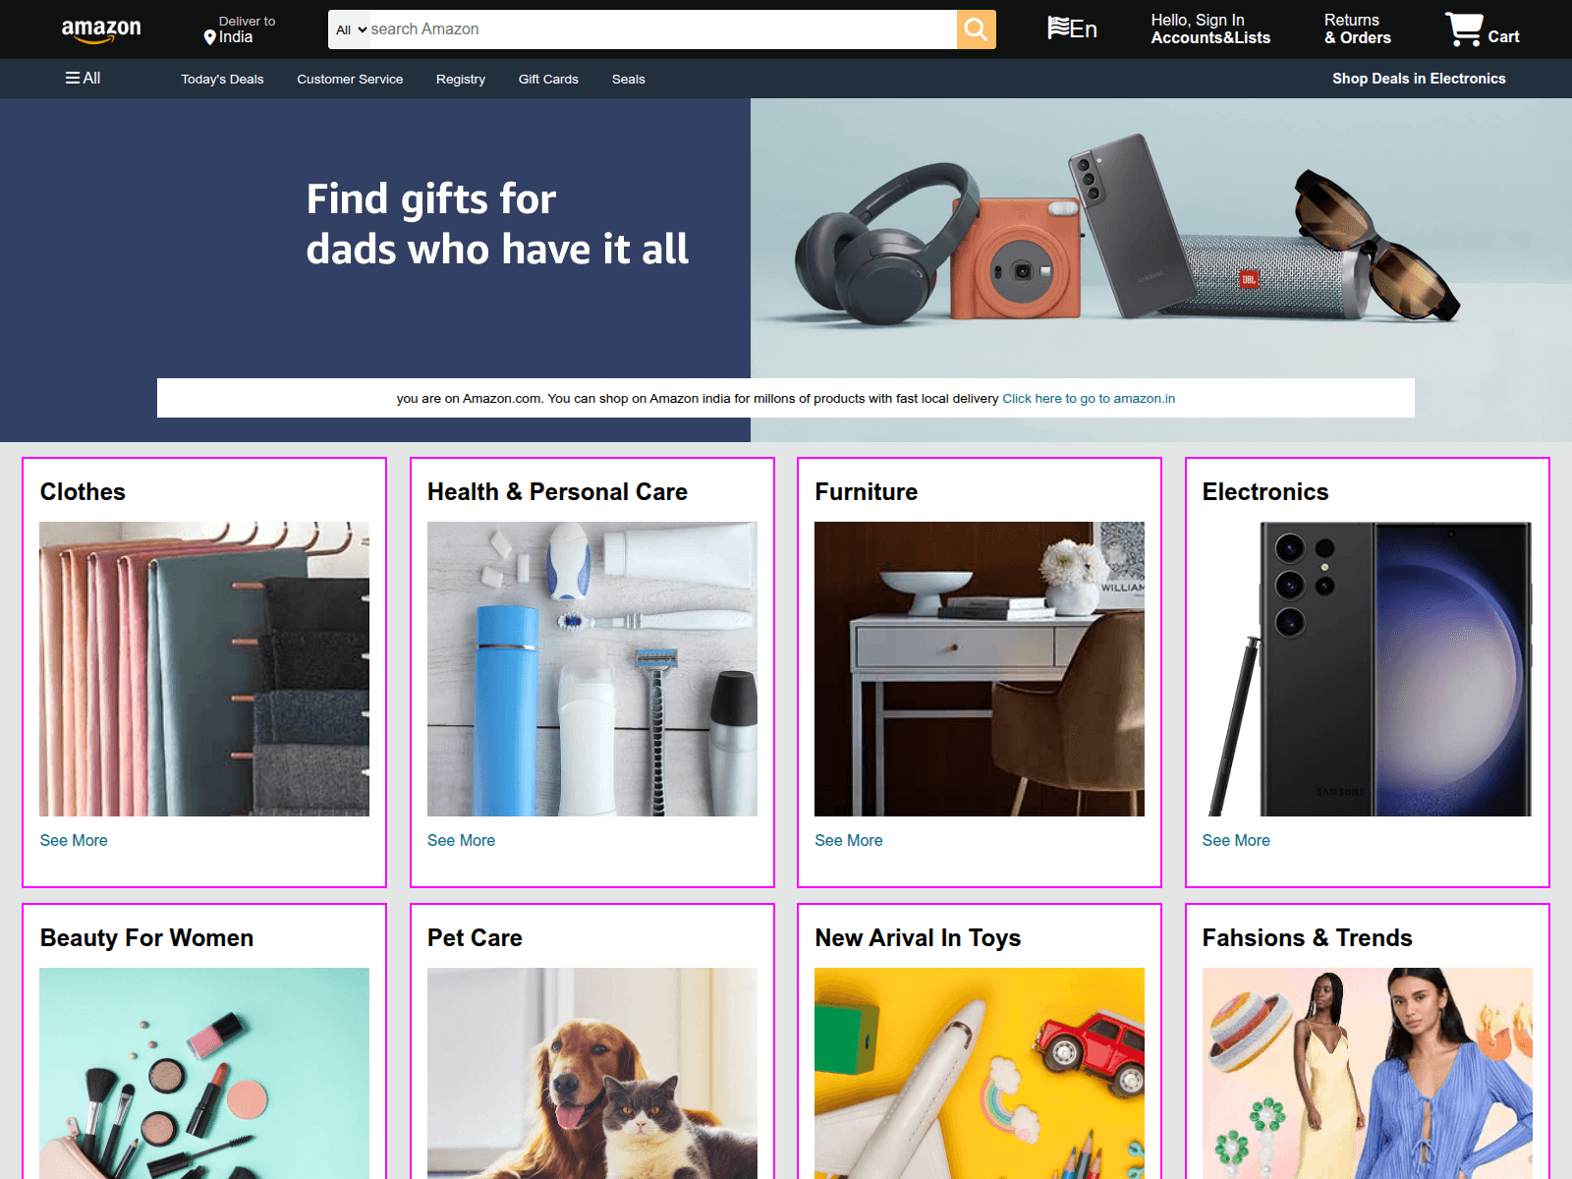Viewport: 1572px width, 1179px height.
Task: Click the flag language icon
Action: coord(1058,28)
